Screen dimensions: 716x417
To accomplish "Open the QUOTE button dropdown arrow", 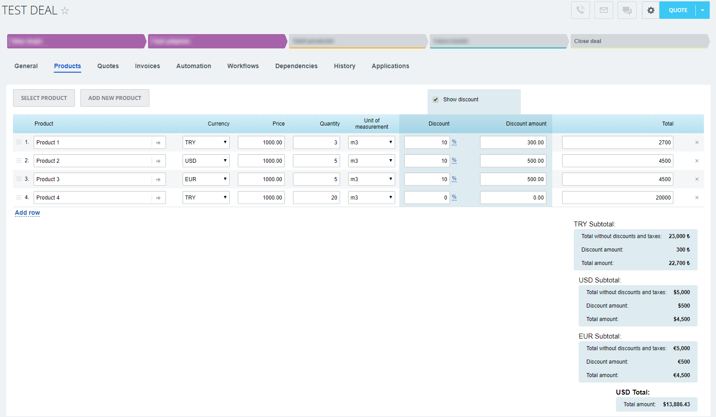I will (x=703, y=10).
